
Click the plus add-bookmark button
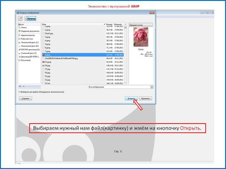[20, 86]
